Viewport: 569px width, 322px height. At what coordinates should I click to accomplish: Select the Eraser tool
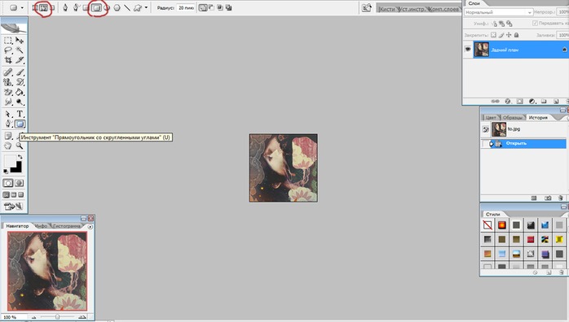pyautogui.click(x=8, y=92)
